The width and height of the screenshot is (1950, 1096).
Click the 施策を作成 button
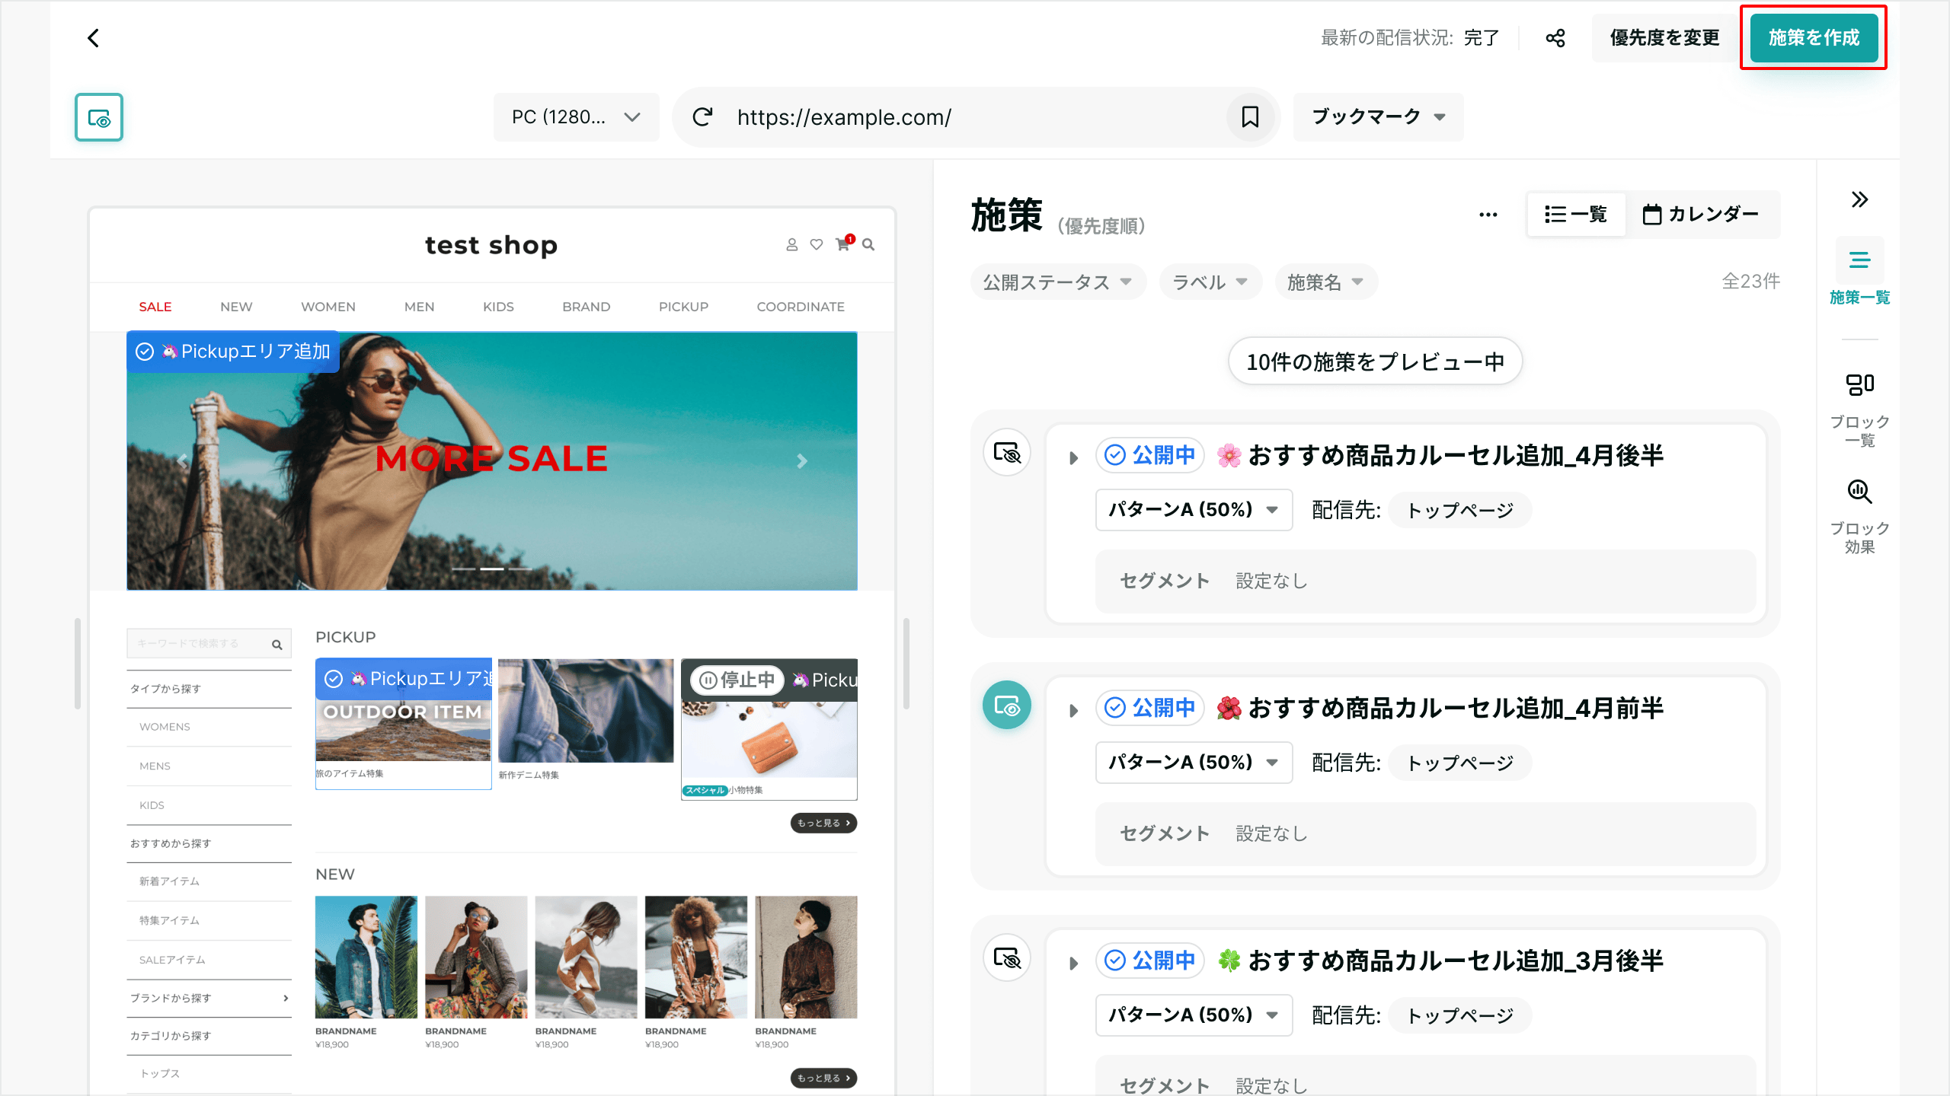pos(1814,38)
